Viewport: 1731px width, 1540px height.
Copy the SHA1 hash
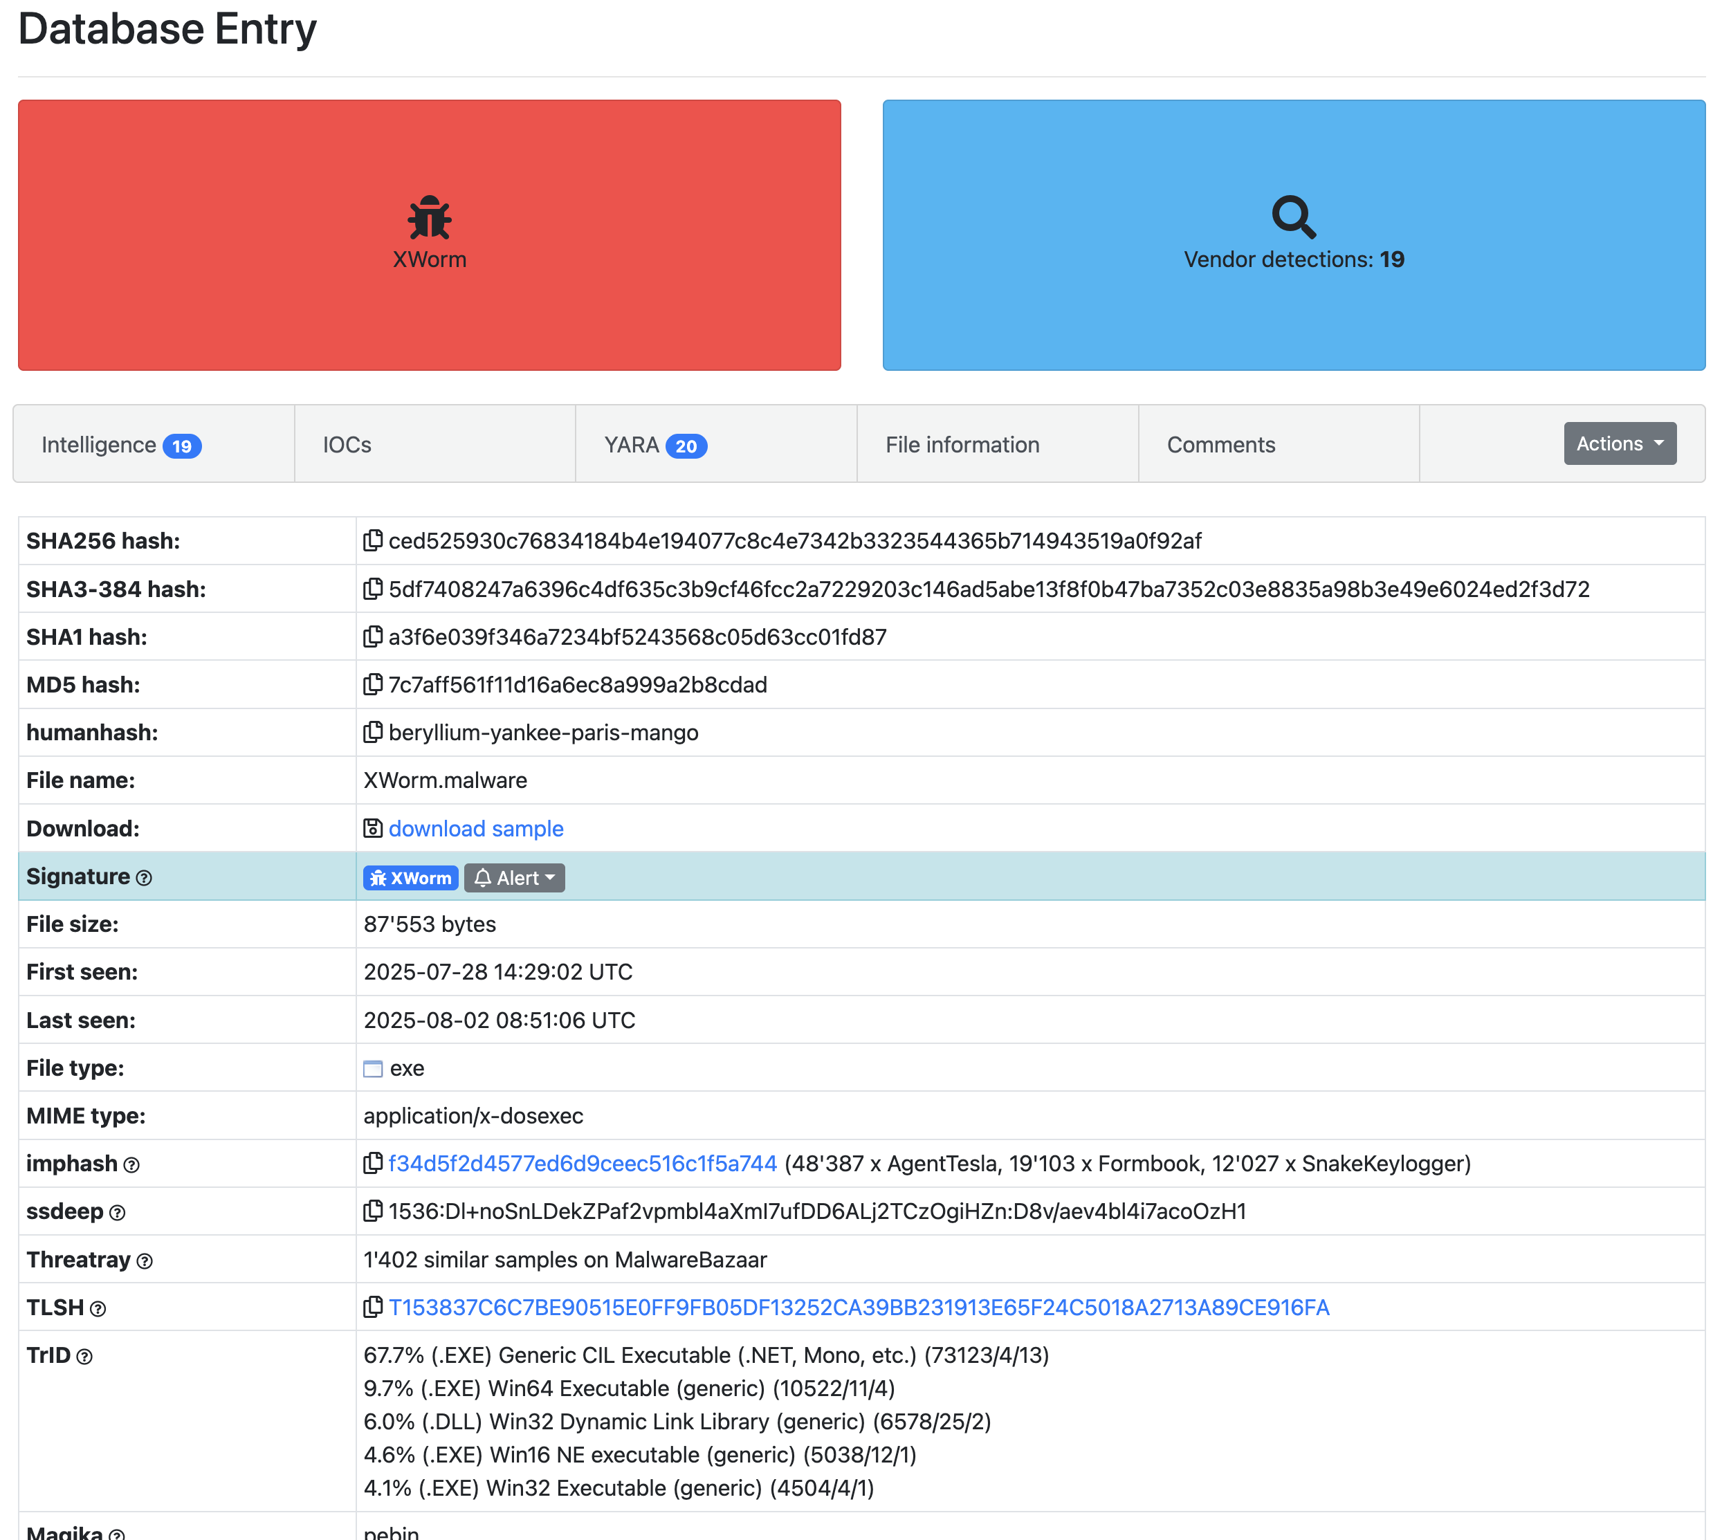pos(373,636)
